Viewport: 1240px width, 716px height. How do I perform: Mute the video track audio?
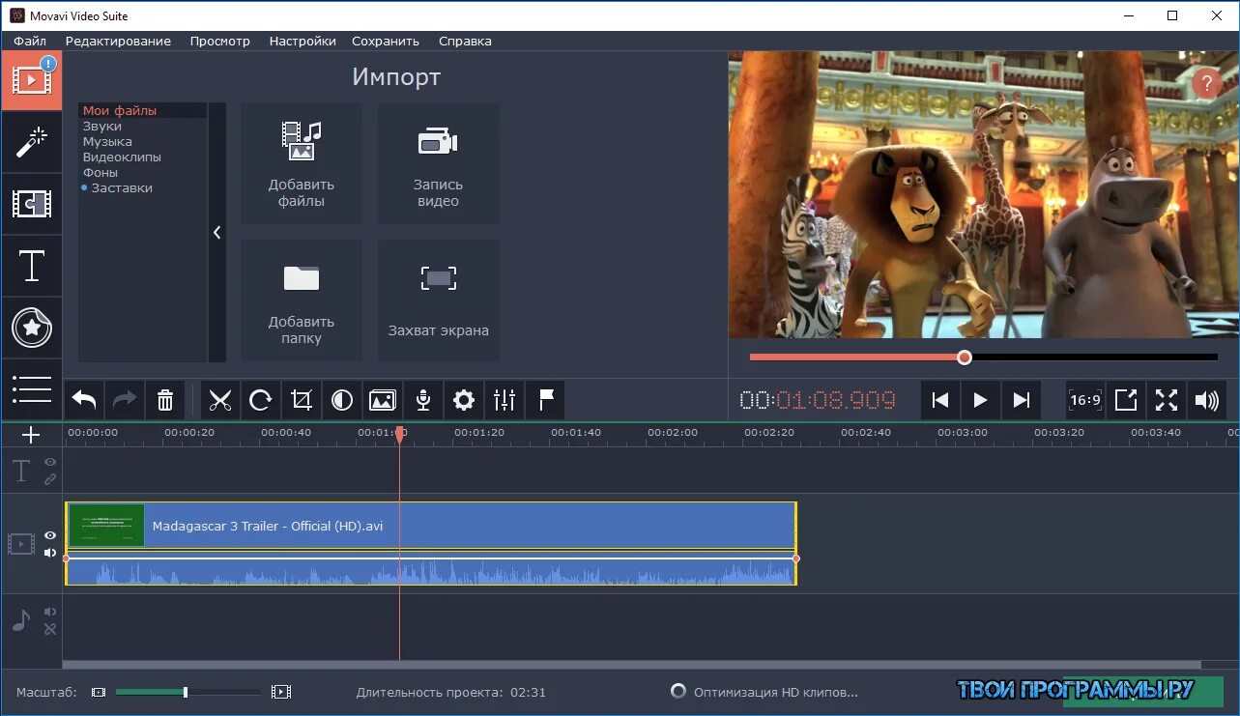coord(50,553)
